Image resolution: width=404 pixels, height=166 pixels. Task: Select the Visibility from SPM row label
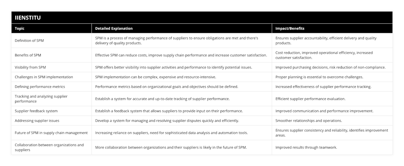[x=31, y=67]
